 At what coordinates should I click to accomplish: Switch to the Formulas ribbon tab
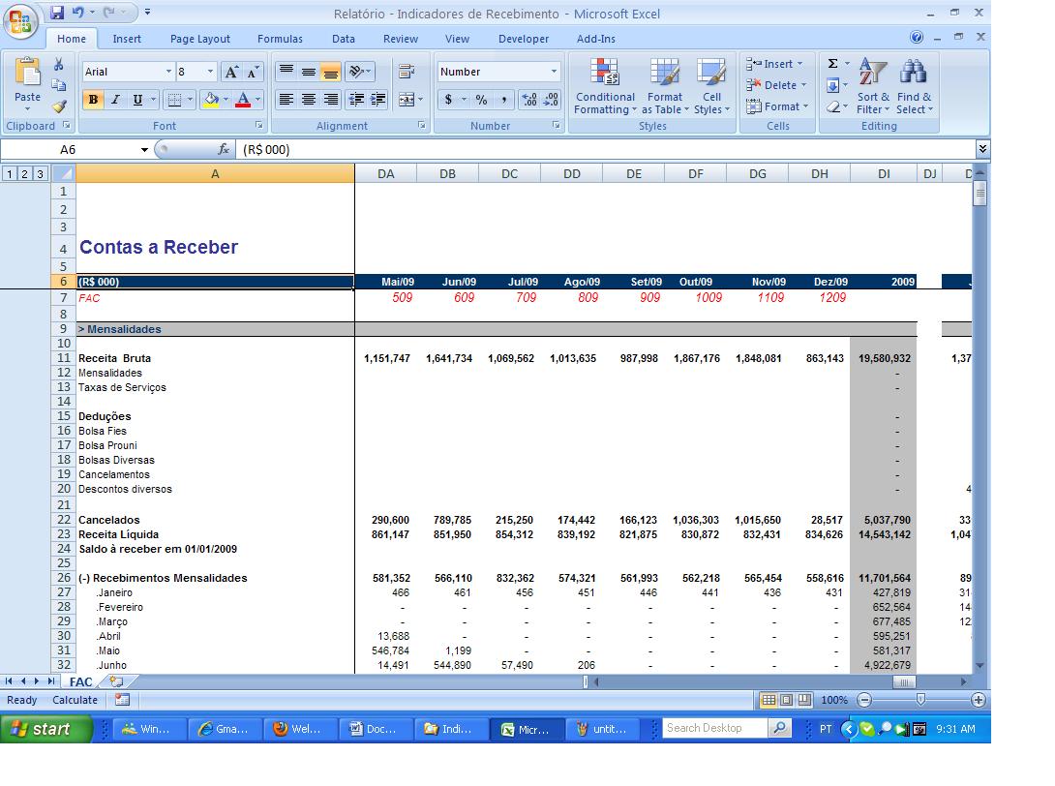[x=280, y=39]
